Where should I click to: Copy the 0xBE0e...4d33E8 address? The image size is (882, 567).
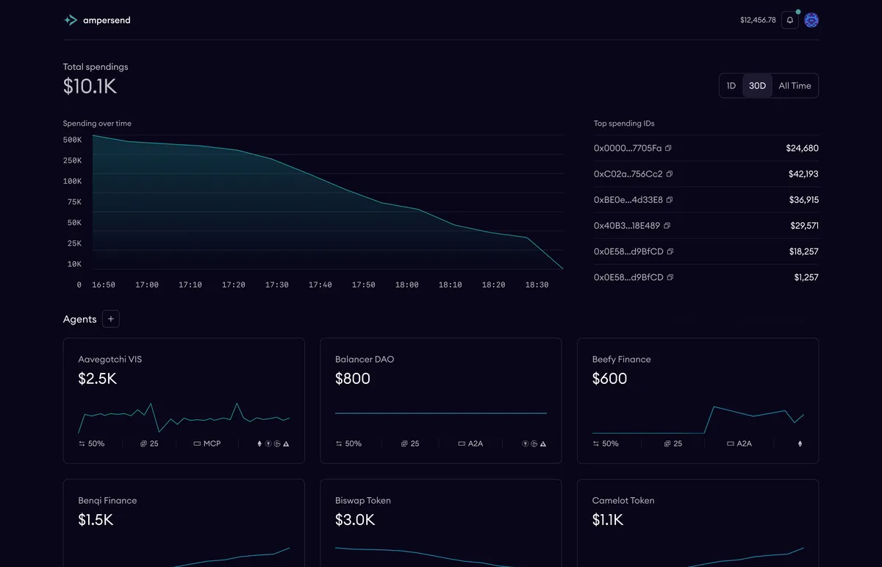pyautogui.click(x=670, y=200)
